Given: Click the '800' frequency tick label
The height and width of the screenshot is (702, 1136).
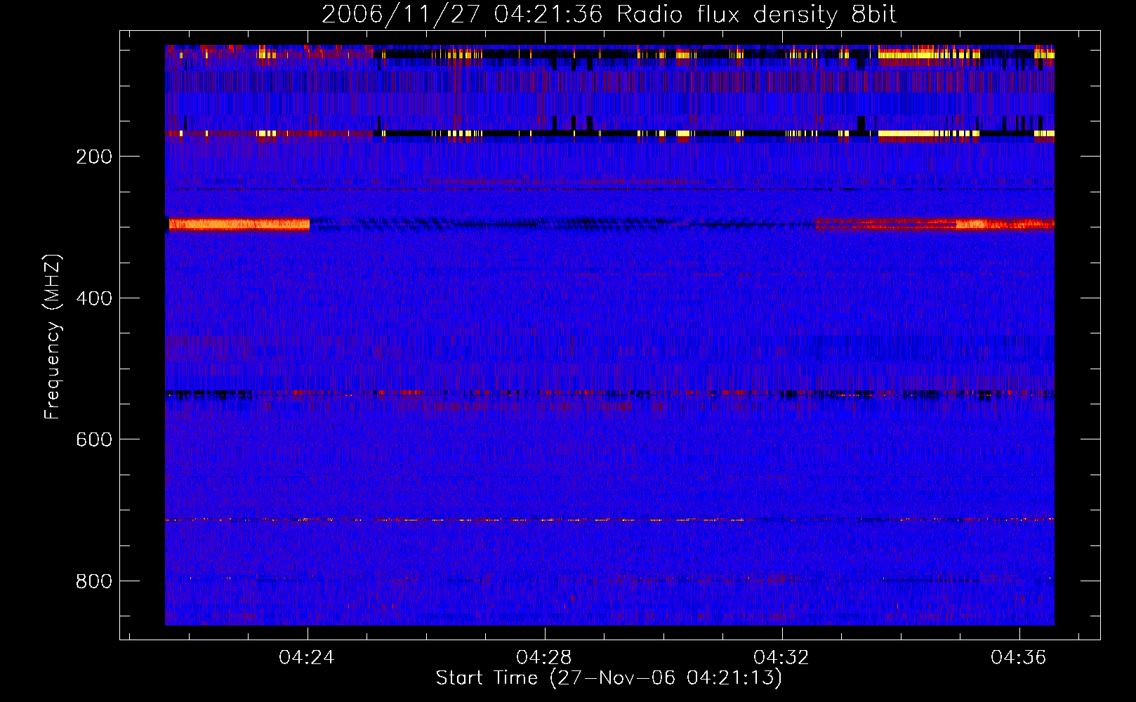Looking at the screenshot, I should (x=94, y=581).
